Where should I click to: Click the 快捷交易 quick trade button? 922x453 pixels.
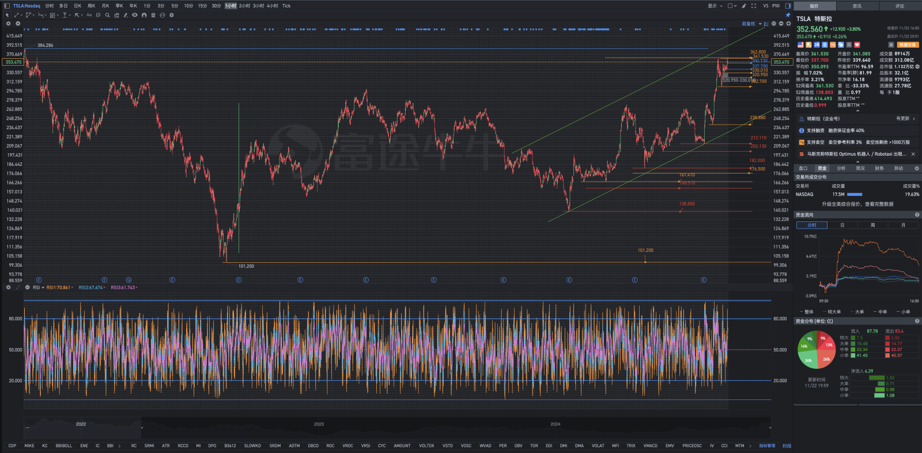(907, 45)
